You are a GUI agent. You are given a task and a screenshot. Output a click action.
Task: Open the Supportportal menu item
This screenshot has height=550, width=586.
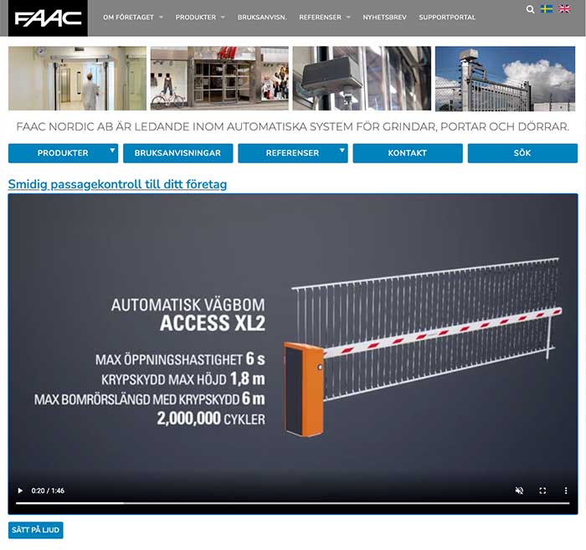pos(447,18)
